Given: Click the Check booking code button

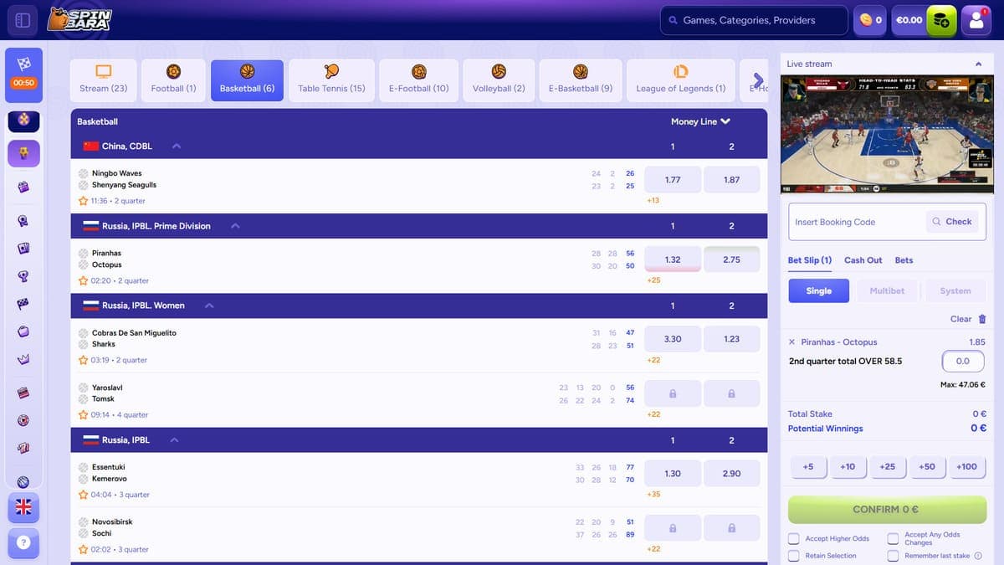Looking at the screenshot, I should [952, 222].
